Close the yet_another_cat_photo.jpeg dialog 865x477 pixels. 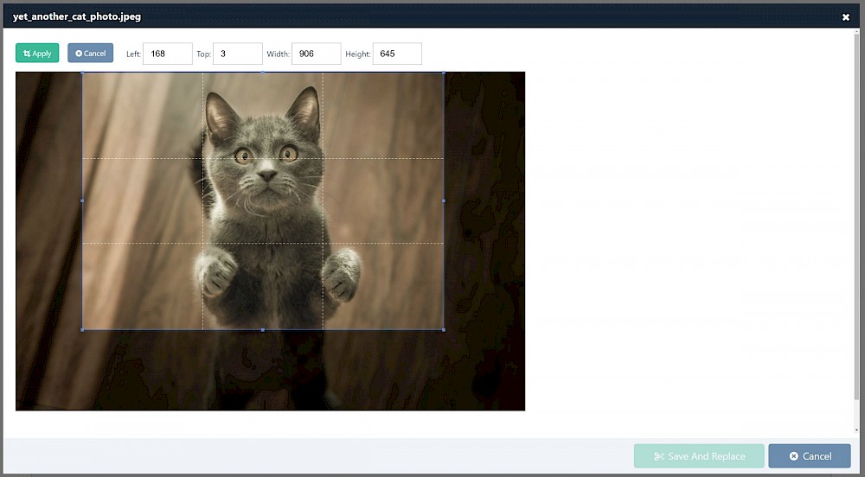[x=845, y=16]
